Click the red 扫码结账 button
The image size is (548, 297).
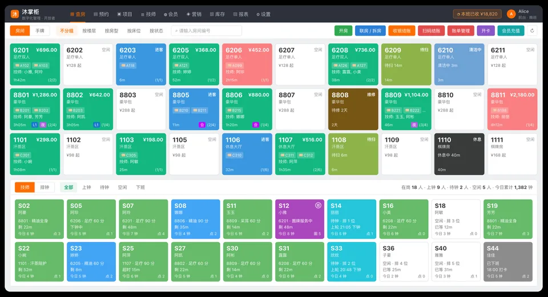pos(432,31)
